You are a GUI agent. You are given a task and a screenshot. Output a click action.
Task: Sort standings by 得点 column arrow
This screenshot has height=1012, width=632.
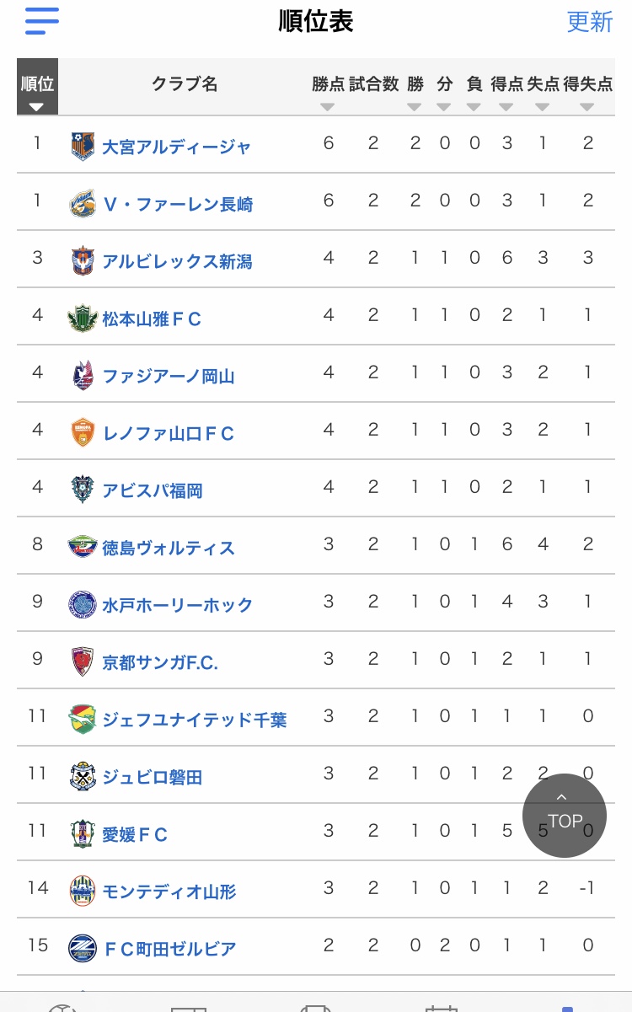(506, 106)
